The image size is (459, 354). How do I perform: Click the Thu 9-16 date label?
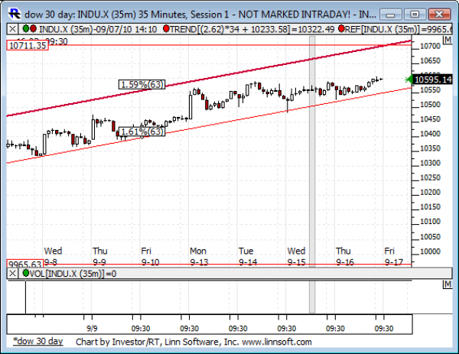[344, 256]
